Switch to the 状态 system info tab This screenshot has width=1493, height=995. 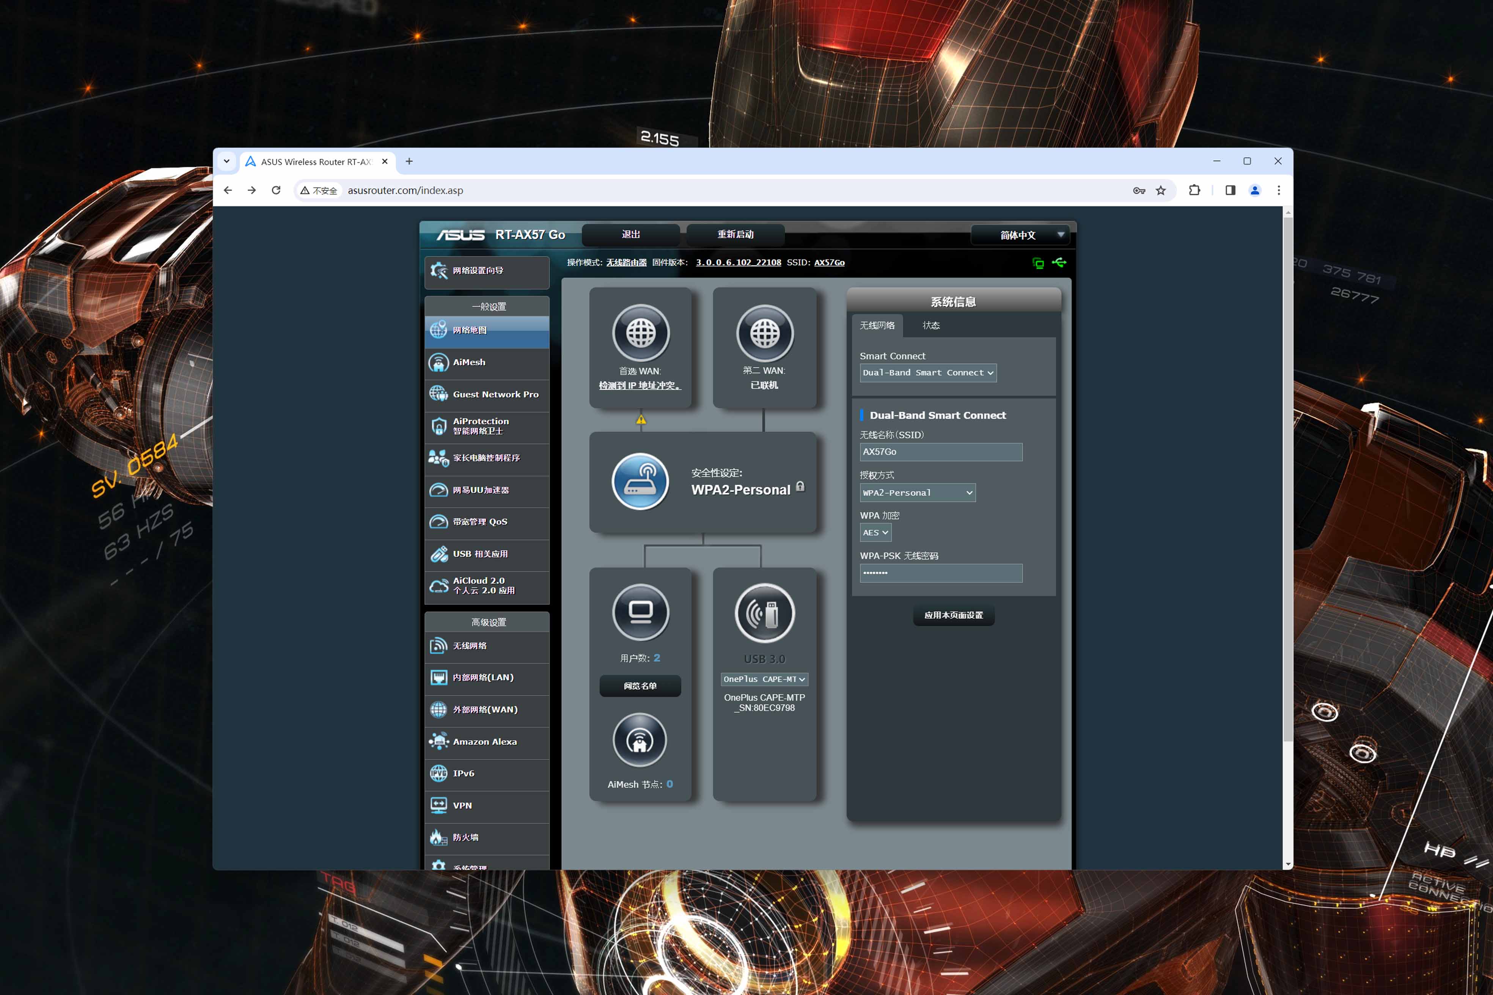click(930, 325)
